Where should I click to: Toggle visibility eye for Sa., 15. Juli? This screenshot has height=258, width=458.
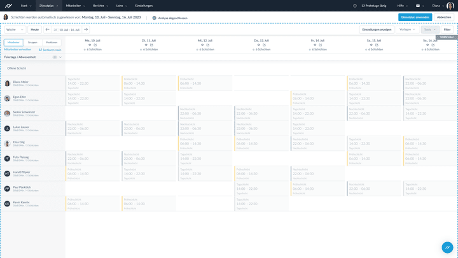[371, 45]
